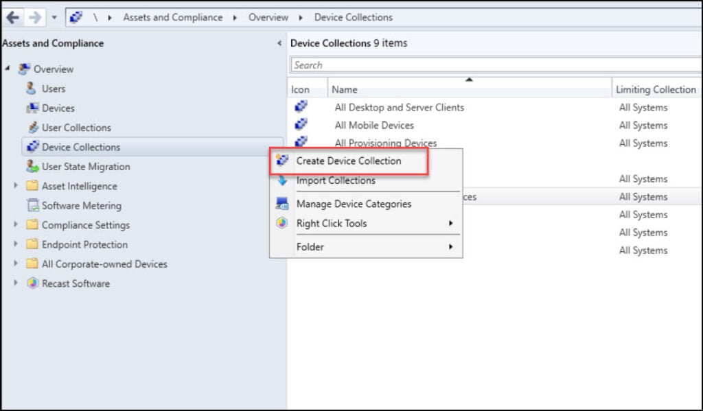The image size is (703, 411).
Task: Click the Manage Device Categories icon
Action: coord(282,204)
